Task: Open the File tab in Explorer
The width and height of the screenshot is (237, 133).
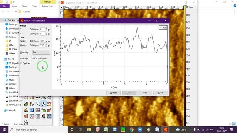Action: pos(5,6)
